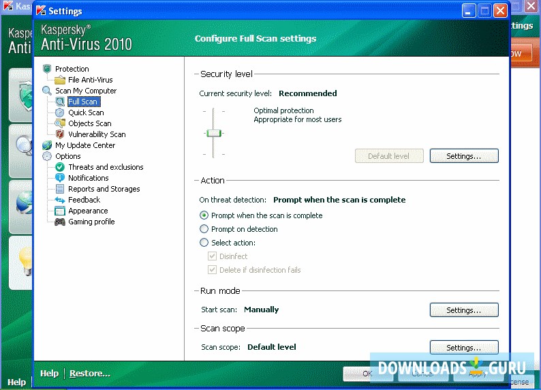Open File Anti-Virus settings
This screenshot has width=541, height=390.
click(91, 80)
